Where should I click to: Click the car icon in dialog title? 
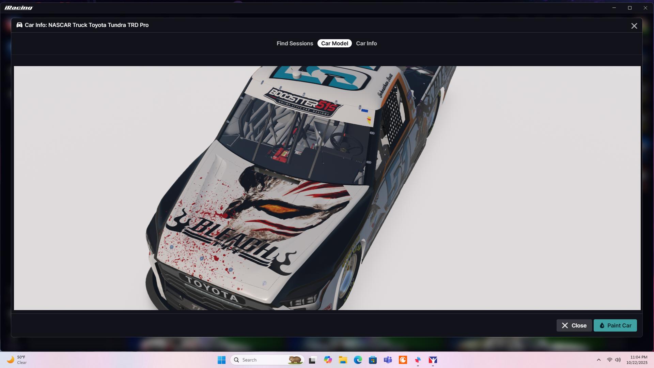19,25
